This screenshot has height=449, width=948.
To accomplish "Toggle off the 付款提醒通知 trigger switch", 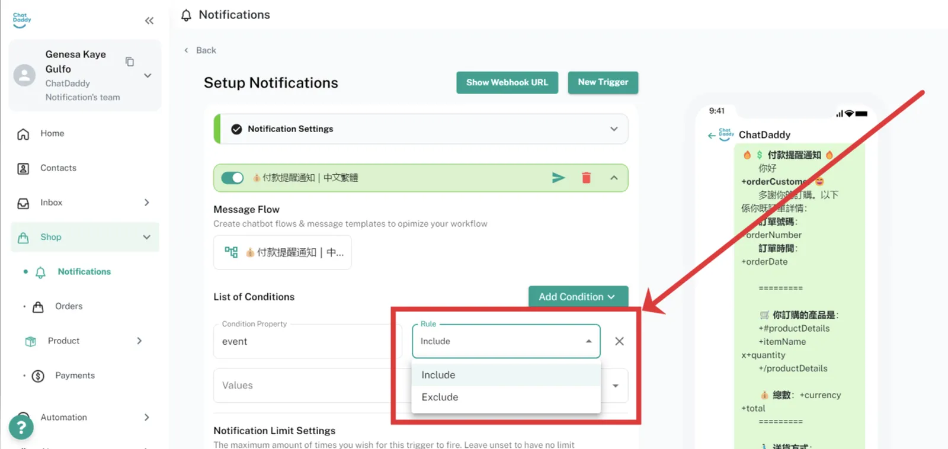I will coord(232,178).
